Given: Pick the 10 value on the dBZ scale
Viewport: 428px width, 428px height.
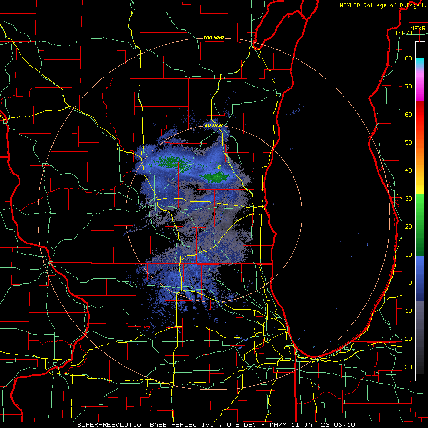Looking at the screenshot, I should [409, 255].
